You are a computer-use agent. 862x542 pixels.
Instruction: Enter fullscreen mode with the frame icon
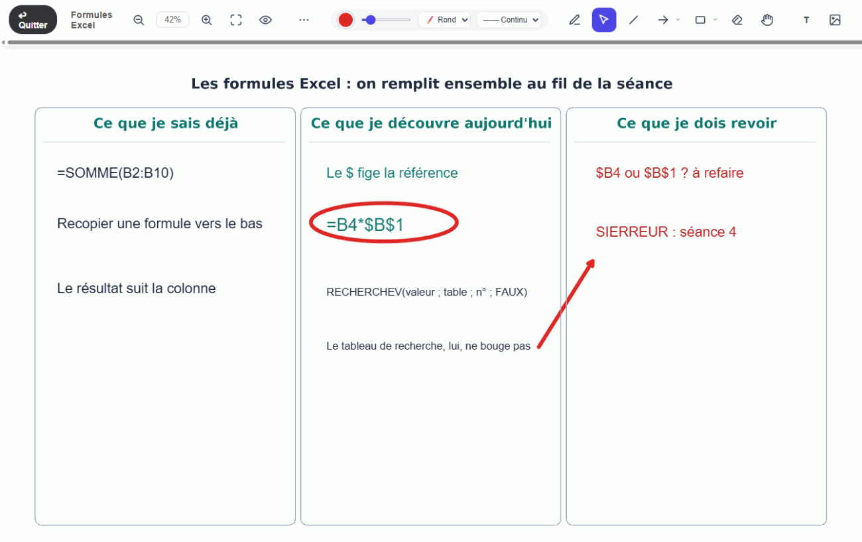point(236,20)
